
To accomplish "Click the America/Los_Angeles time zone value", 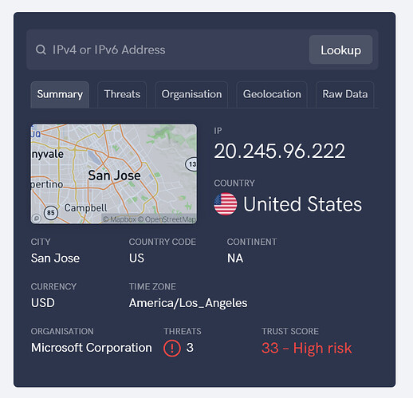I will [188, 303].
